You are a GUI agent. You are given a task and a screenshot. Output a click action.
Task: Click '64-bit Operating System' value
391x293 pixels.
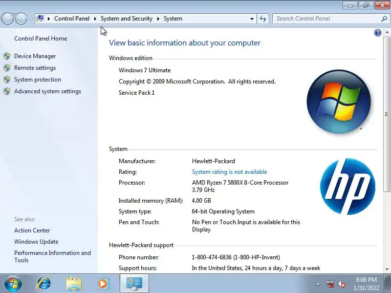coord(223,211)
